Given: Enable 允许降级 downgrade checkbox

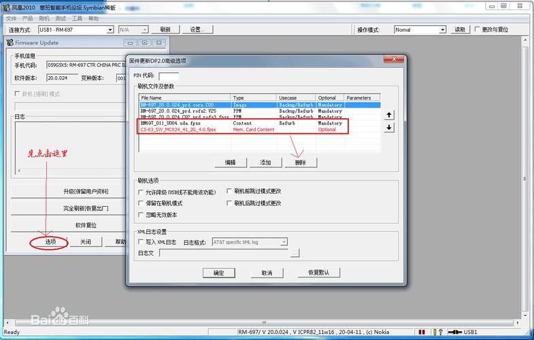Looking at the screenshot, I should pyautogui.click(x=140, y=192).
